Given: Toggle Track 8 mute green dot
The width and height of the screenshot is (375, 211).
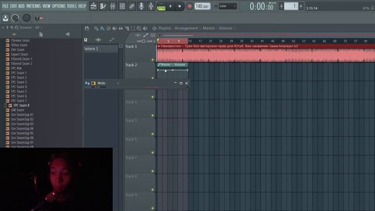Looking at the screenshot, I should tap(152, 190).
